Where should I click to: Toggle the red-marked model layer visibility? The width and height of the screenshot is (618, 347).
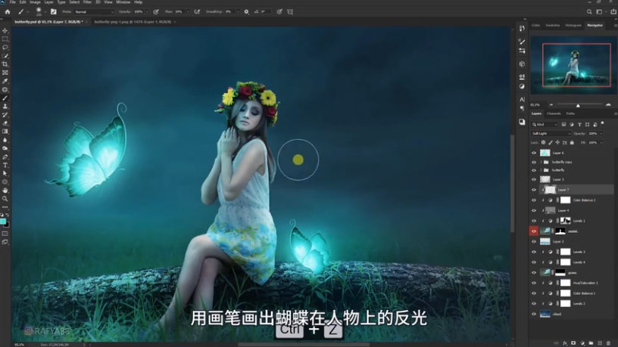coord(534,231)
